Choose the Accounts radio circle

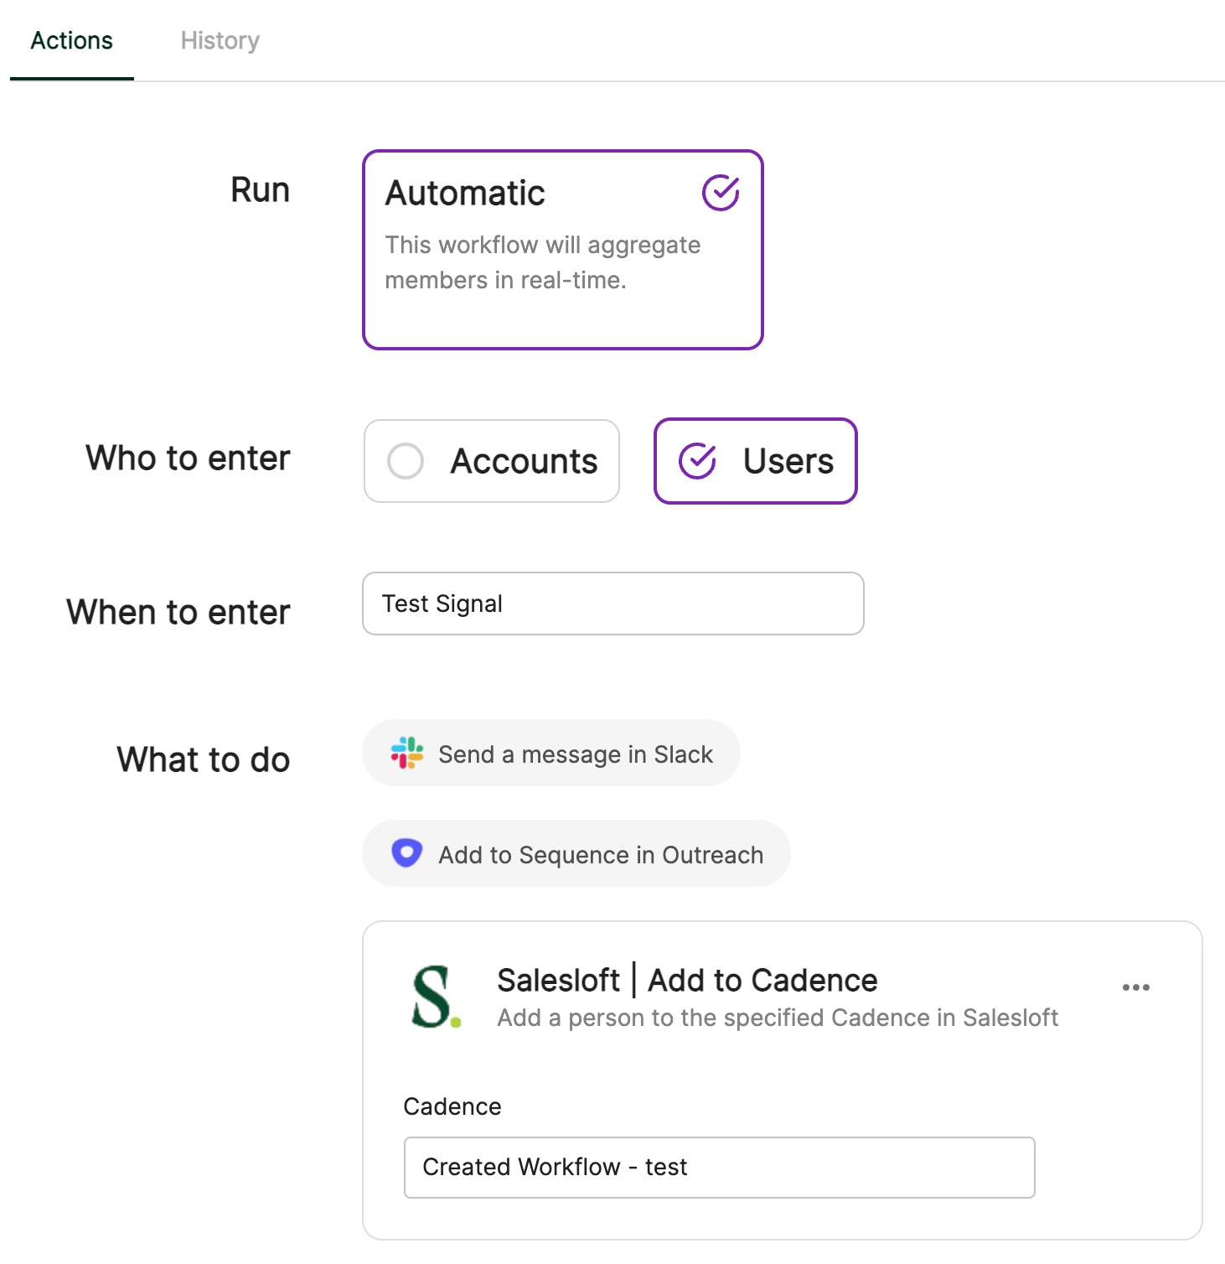pos(406,461)
